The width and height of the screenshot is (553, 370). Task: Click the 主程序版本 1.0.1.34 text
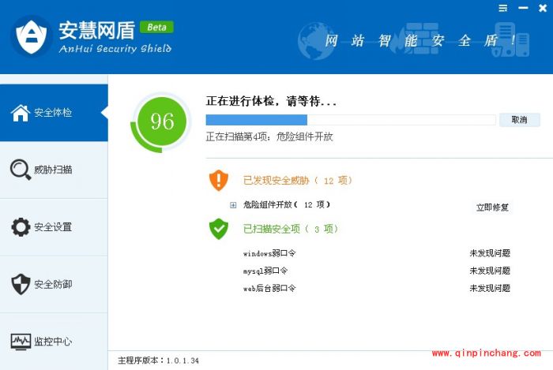[158, 361]
